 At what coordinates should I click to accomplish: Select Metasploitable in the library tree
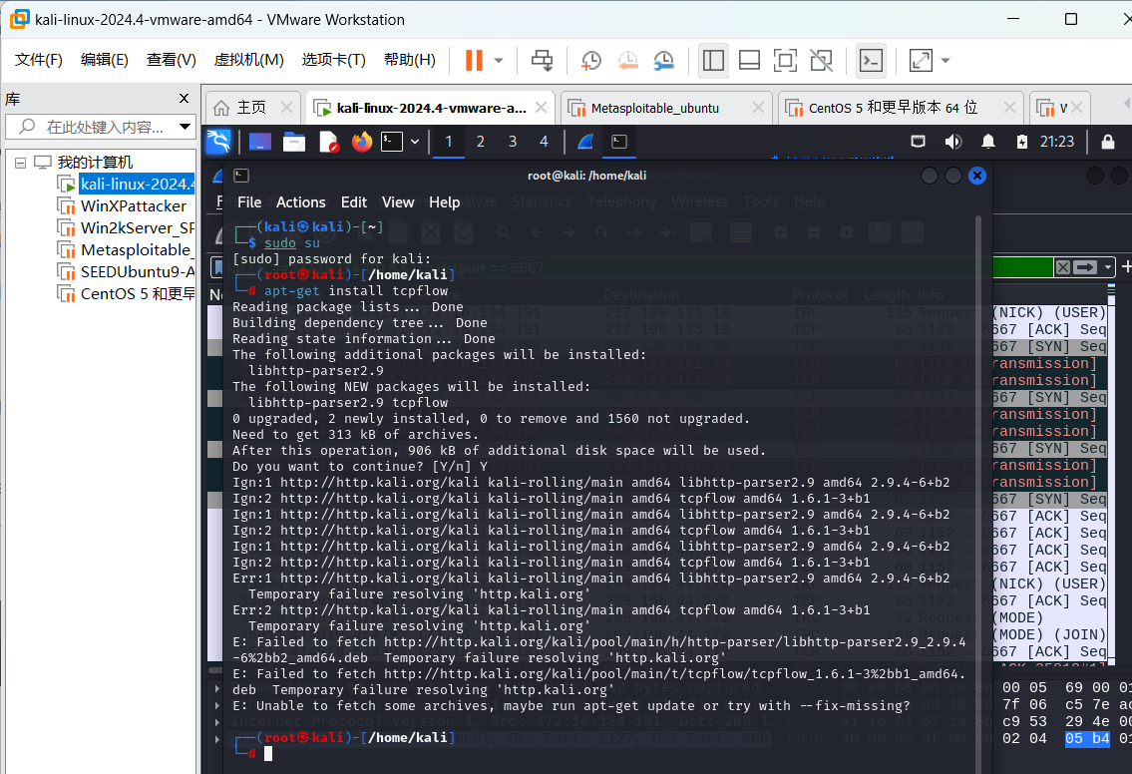tap(136, 249)
